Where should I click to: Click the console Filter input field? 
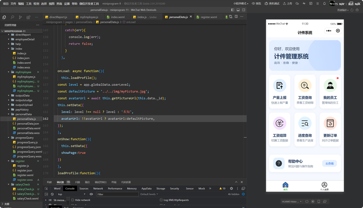pyautogui.click(x=118, y=194)
